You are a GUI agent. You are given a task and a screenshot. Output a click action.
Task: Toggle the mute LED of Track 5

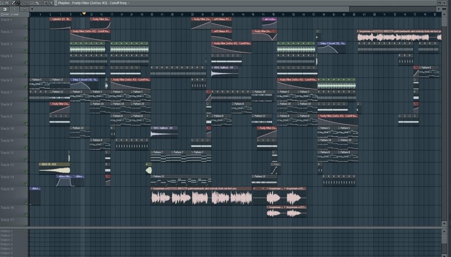(26, 75)
